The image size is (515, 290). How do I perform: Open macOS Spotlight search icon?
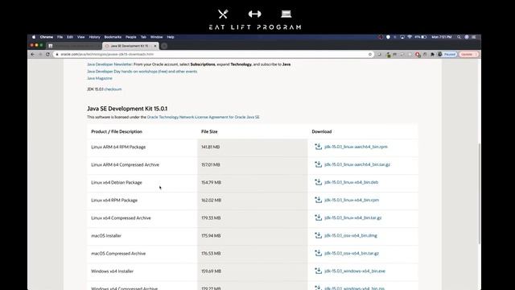[459, 37]
